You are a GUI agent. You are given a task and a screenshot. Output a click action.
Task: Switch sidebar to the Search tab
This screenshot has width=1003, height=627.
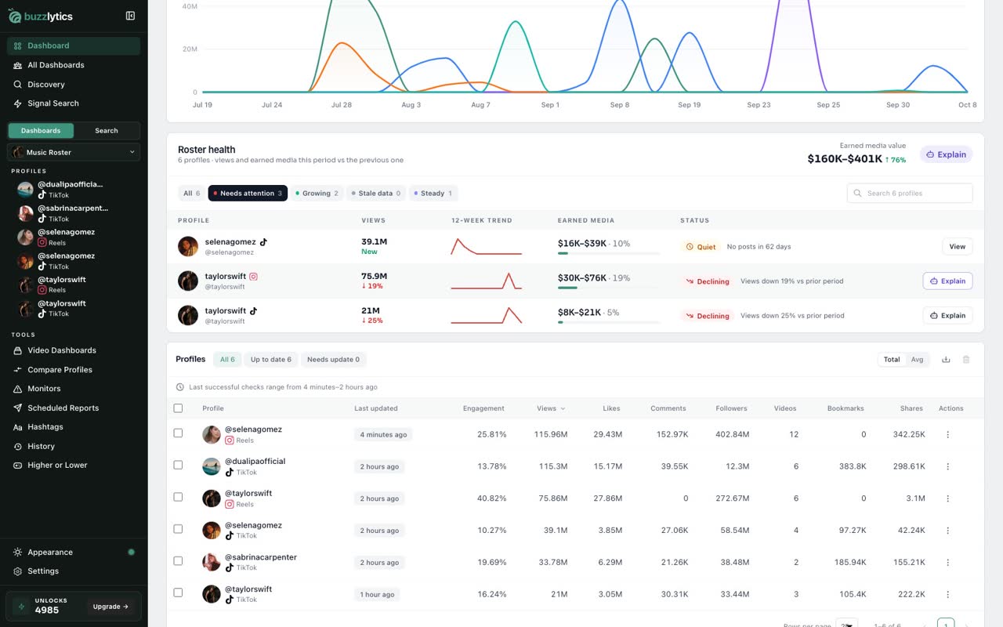107,131
